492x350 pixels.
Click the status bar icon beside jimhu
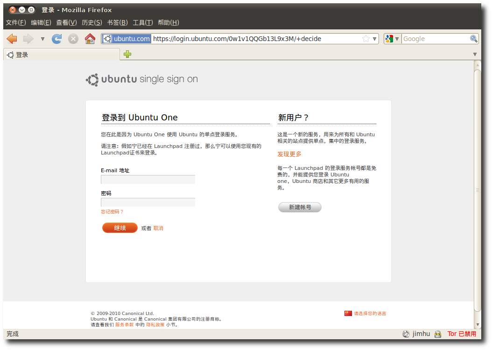click(x=406, y=334)
